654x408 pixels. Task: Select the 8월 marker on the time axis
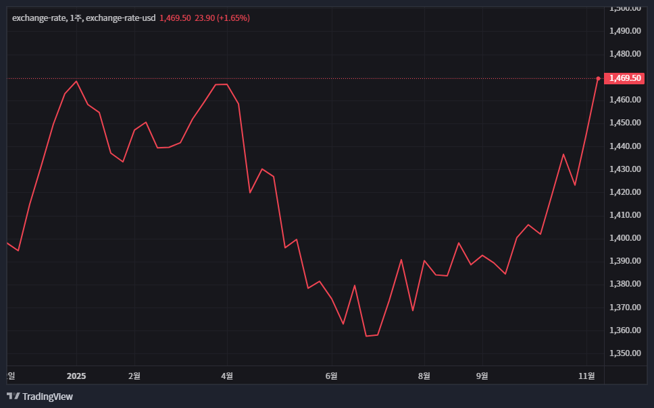424,376
